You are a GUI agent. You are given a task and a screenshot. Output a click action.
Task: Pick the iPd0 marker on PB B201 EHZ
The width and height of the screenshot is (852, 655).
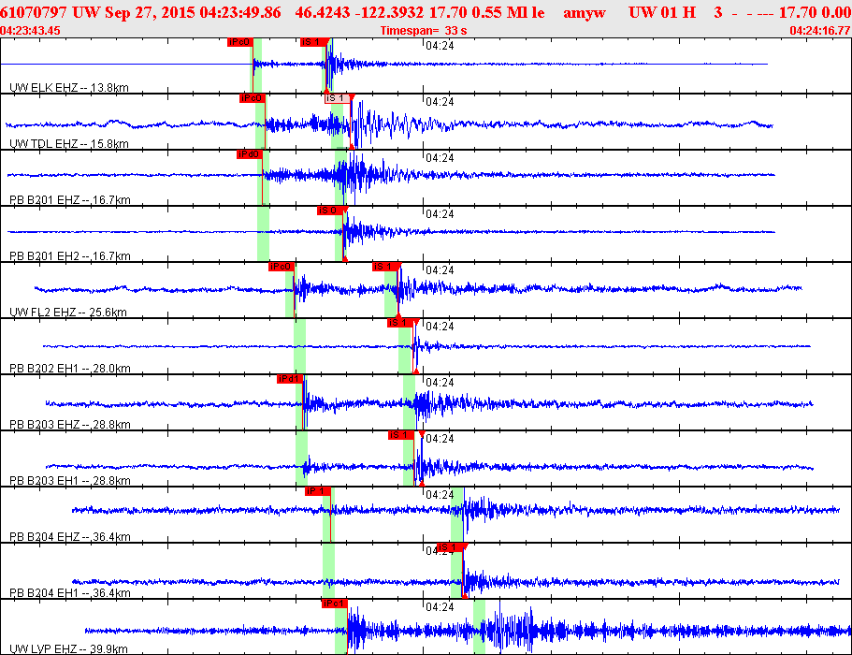pyautogui.click(x=250, y=154)
